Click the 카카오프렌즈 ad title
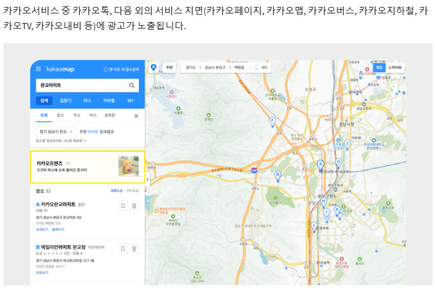Image resolution: width=435 pixels, height=288 pixels. click(x=50, y=163)
